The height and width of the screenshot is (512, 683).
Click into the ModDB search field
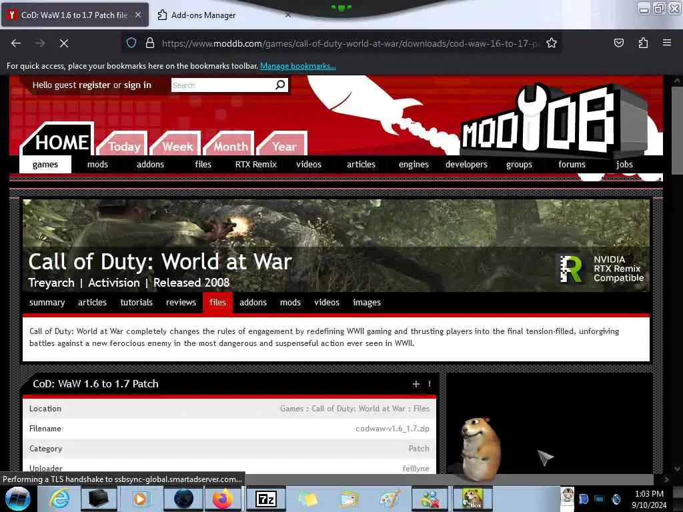[223, 85]
